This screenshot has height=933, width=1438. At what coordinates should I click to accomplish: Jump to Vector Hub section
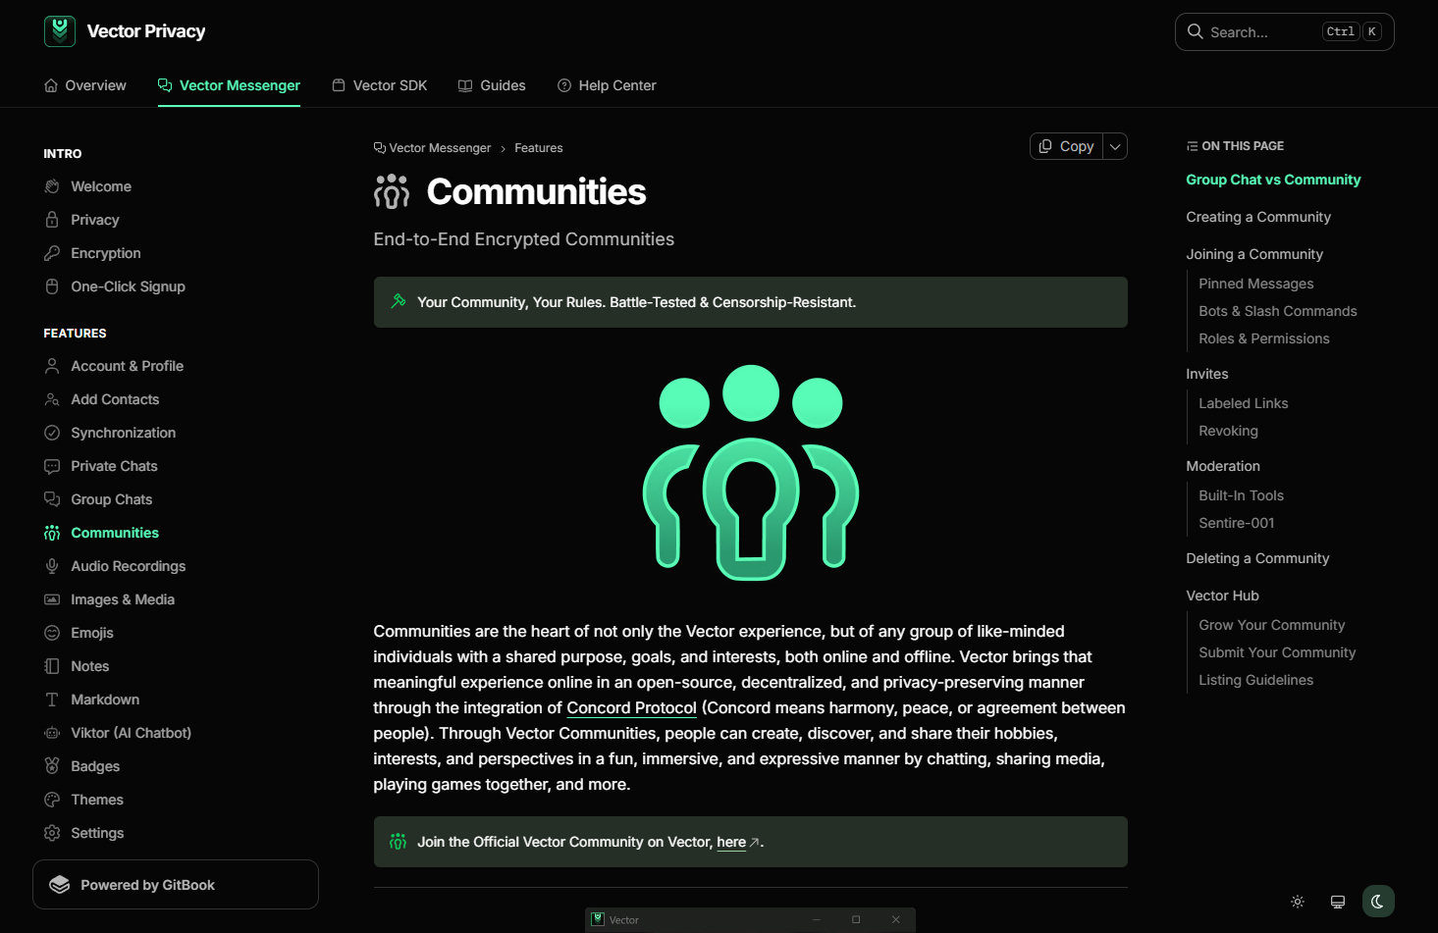point(1222,596)
